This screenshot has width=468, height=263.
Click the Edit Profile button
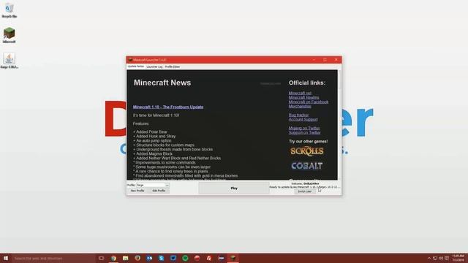coord(159,191)
